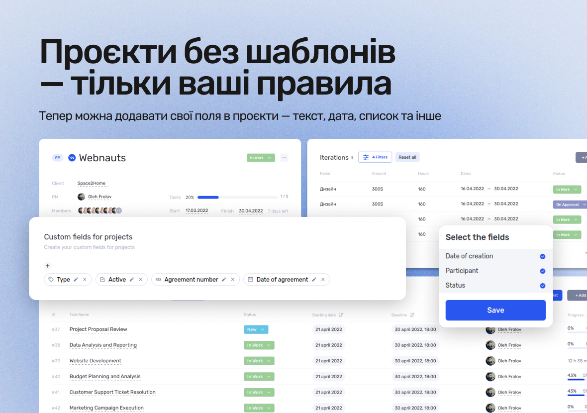Click the plus icon to add custom field
587x413 pixels.
coord(48,266)
